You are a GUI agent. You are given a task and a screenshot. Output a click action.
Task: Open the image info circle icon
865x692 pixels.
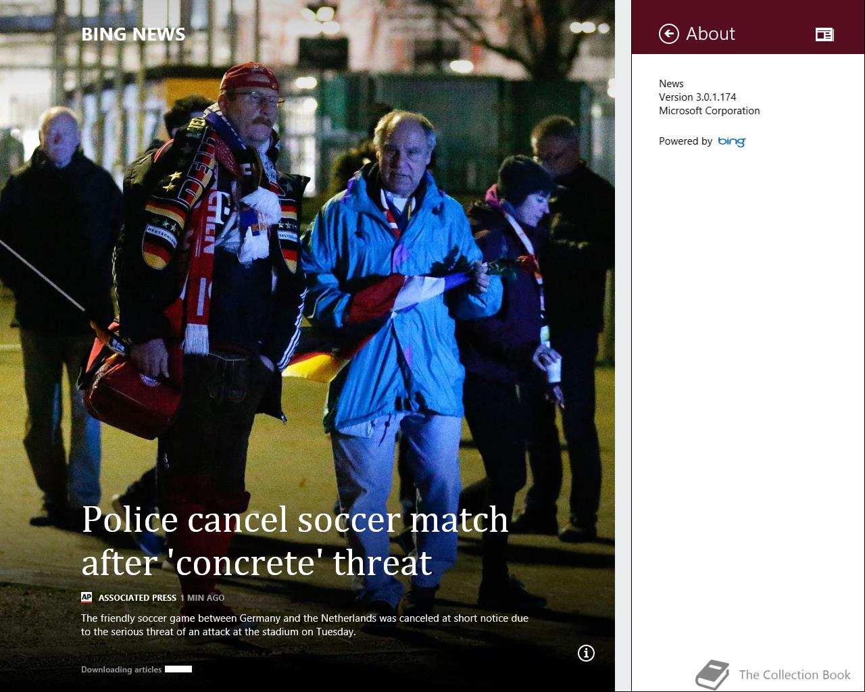586,653
